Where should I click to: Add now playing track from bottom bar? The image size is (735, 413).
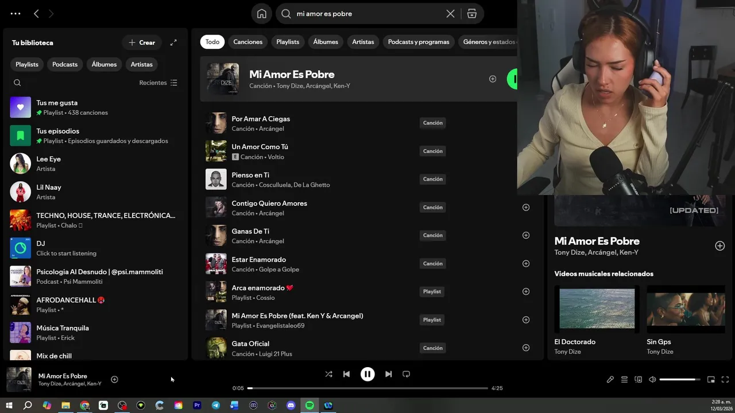(x=114, y=379)
